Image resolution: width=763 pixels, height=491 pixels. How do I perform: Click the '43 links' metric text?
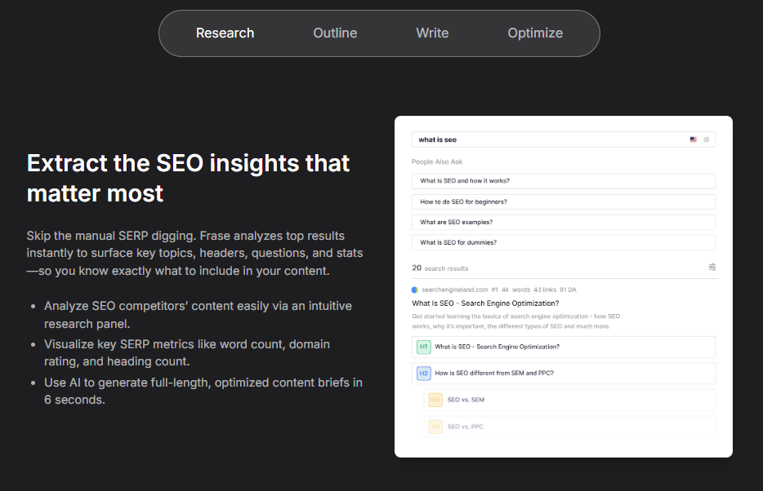click(545, 290)
